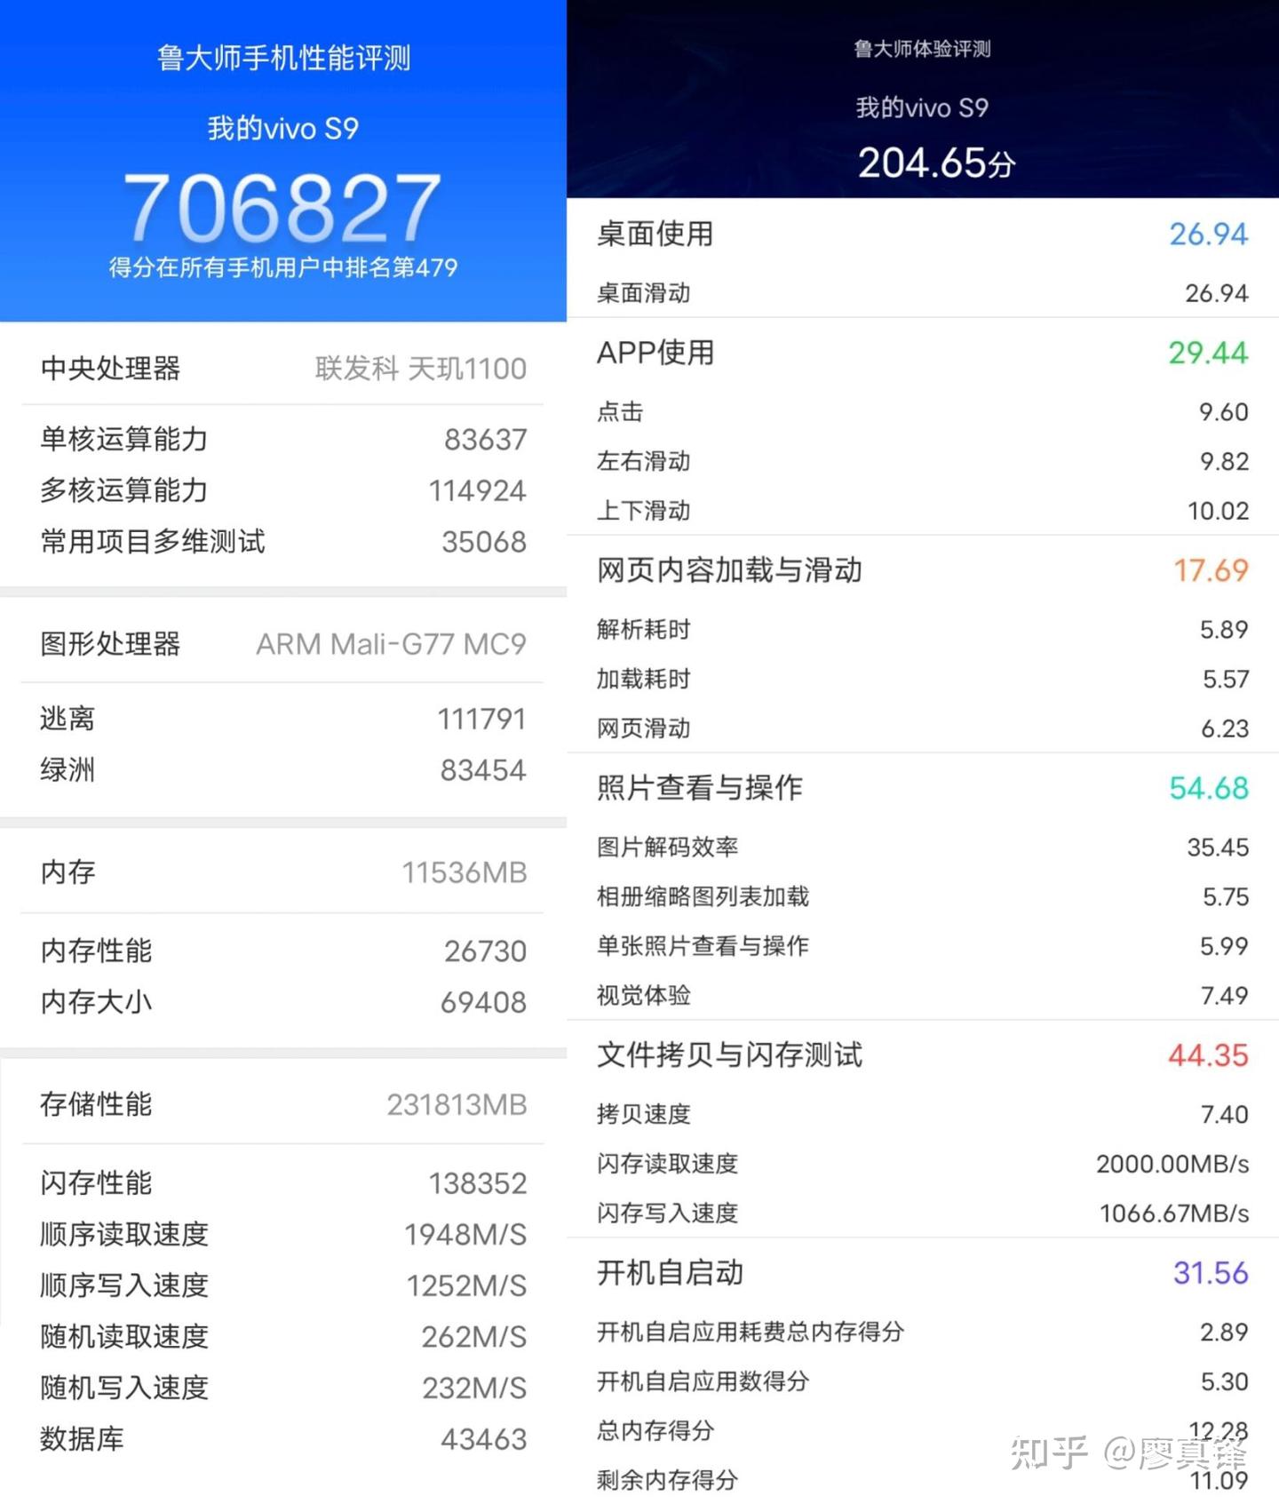Image resolution: width=1279 pixels, height=1504 pixels.
Task: Select the GPU name "ARM Mali-G77 MC9"
Action: [x=392, y=644]
